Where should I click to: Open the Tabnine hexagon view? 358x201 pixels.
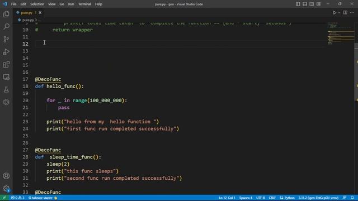(6, 102)
